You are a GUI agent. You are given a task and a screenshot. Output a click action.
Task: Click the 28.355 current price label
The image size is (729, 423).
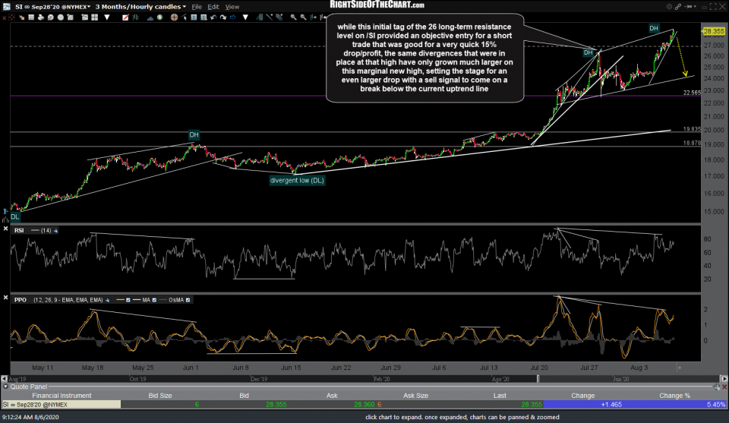pos(713,32)
